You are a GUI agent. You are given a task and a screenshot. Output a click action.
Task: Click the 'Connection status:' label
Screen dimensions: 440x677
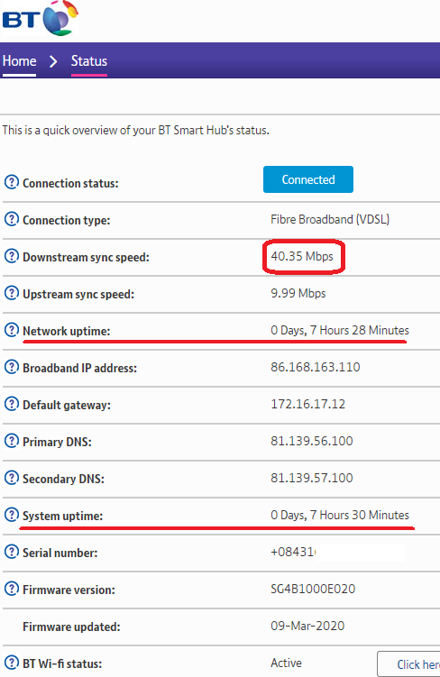point(70,184)
